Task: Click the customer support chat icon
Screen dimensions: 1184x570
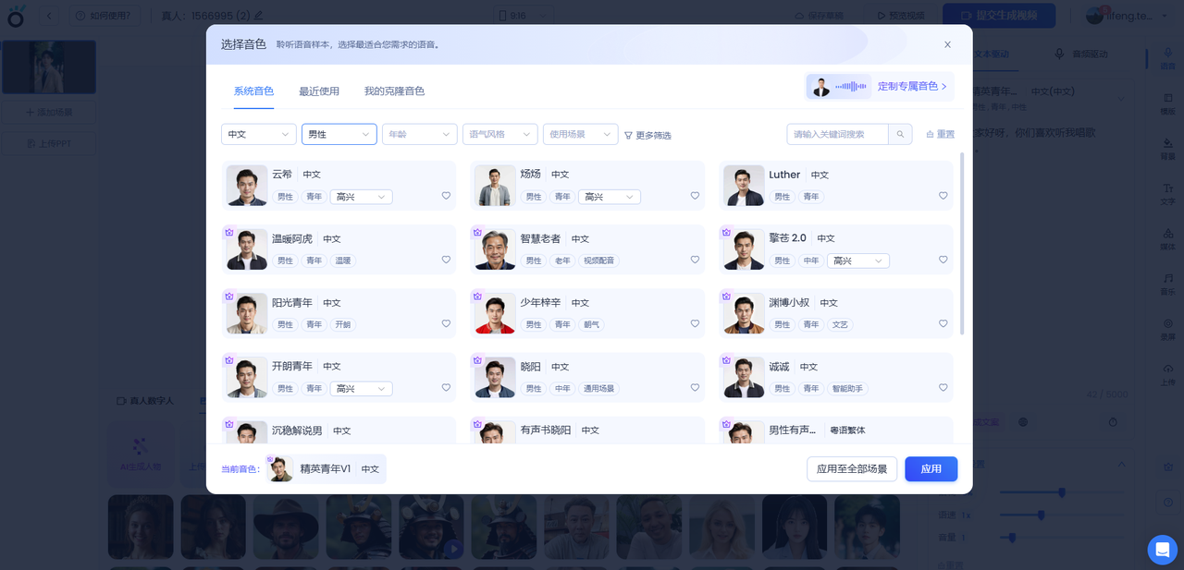Action: pyautogui.click(x=1162, y=550)
